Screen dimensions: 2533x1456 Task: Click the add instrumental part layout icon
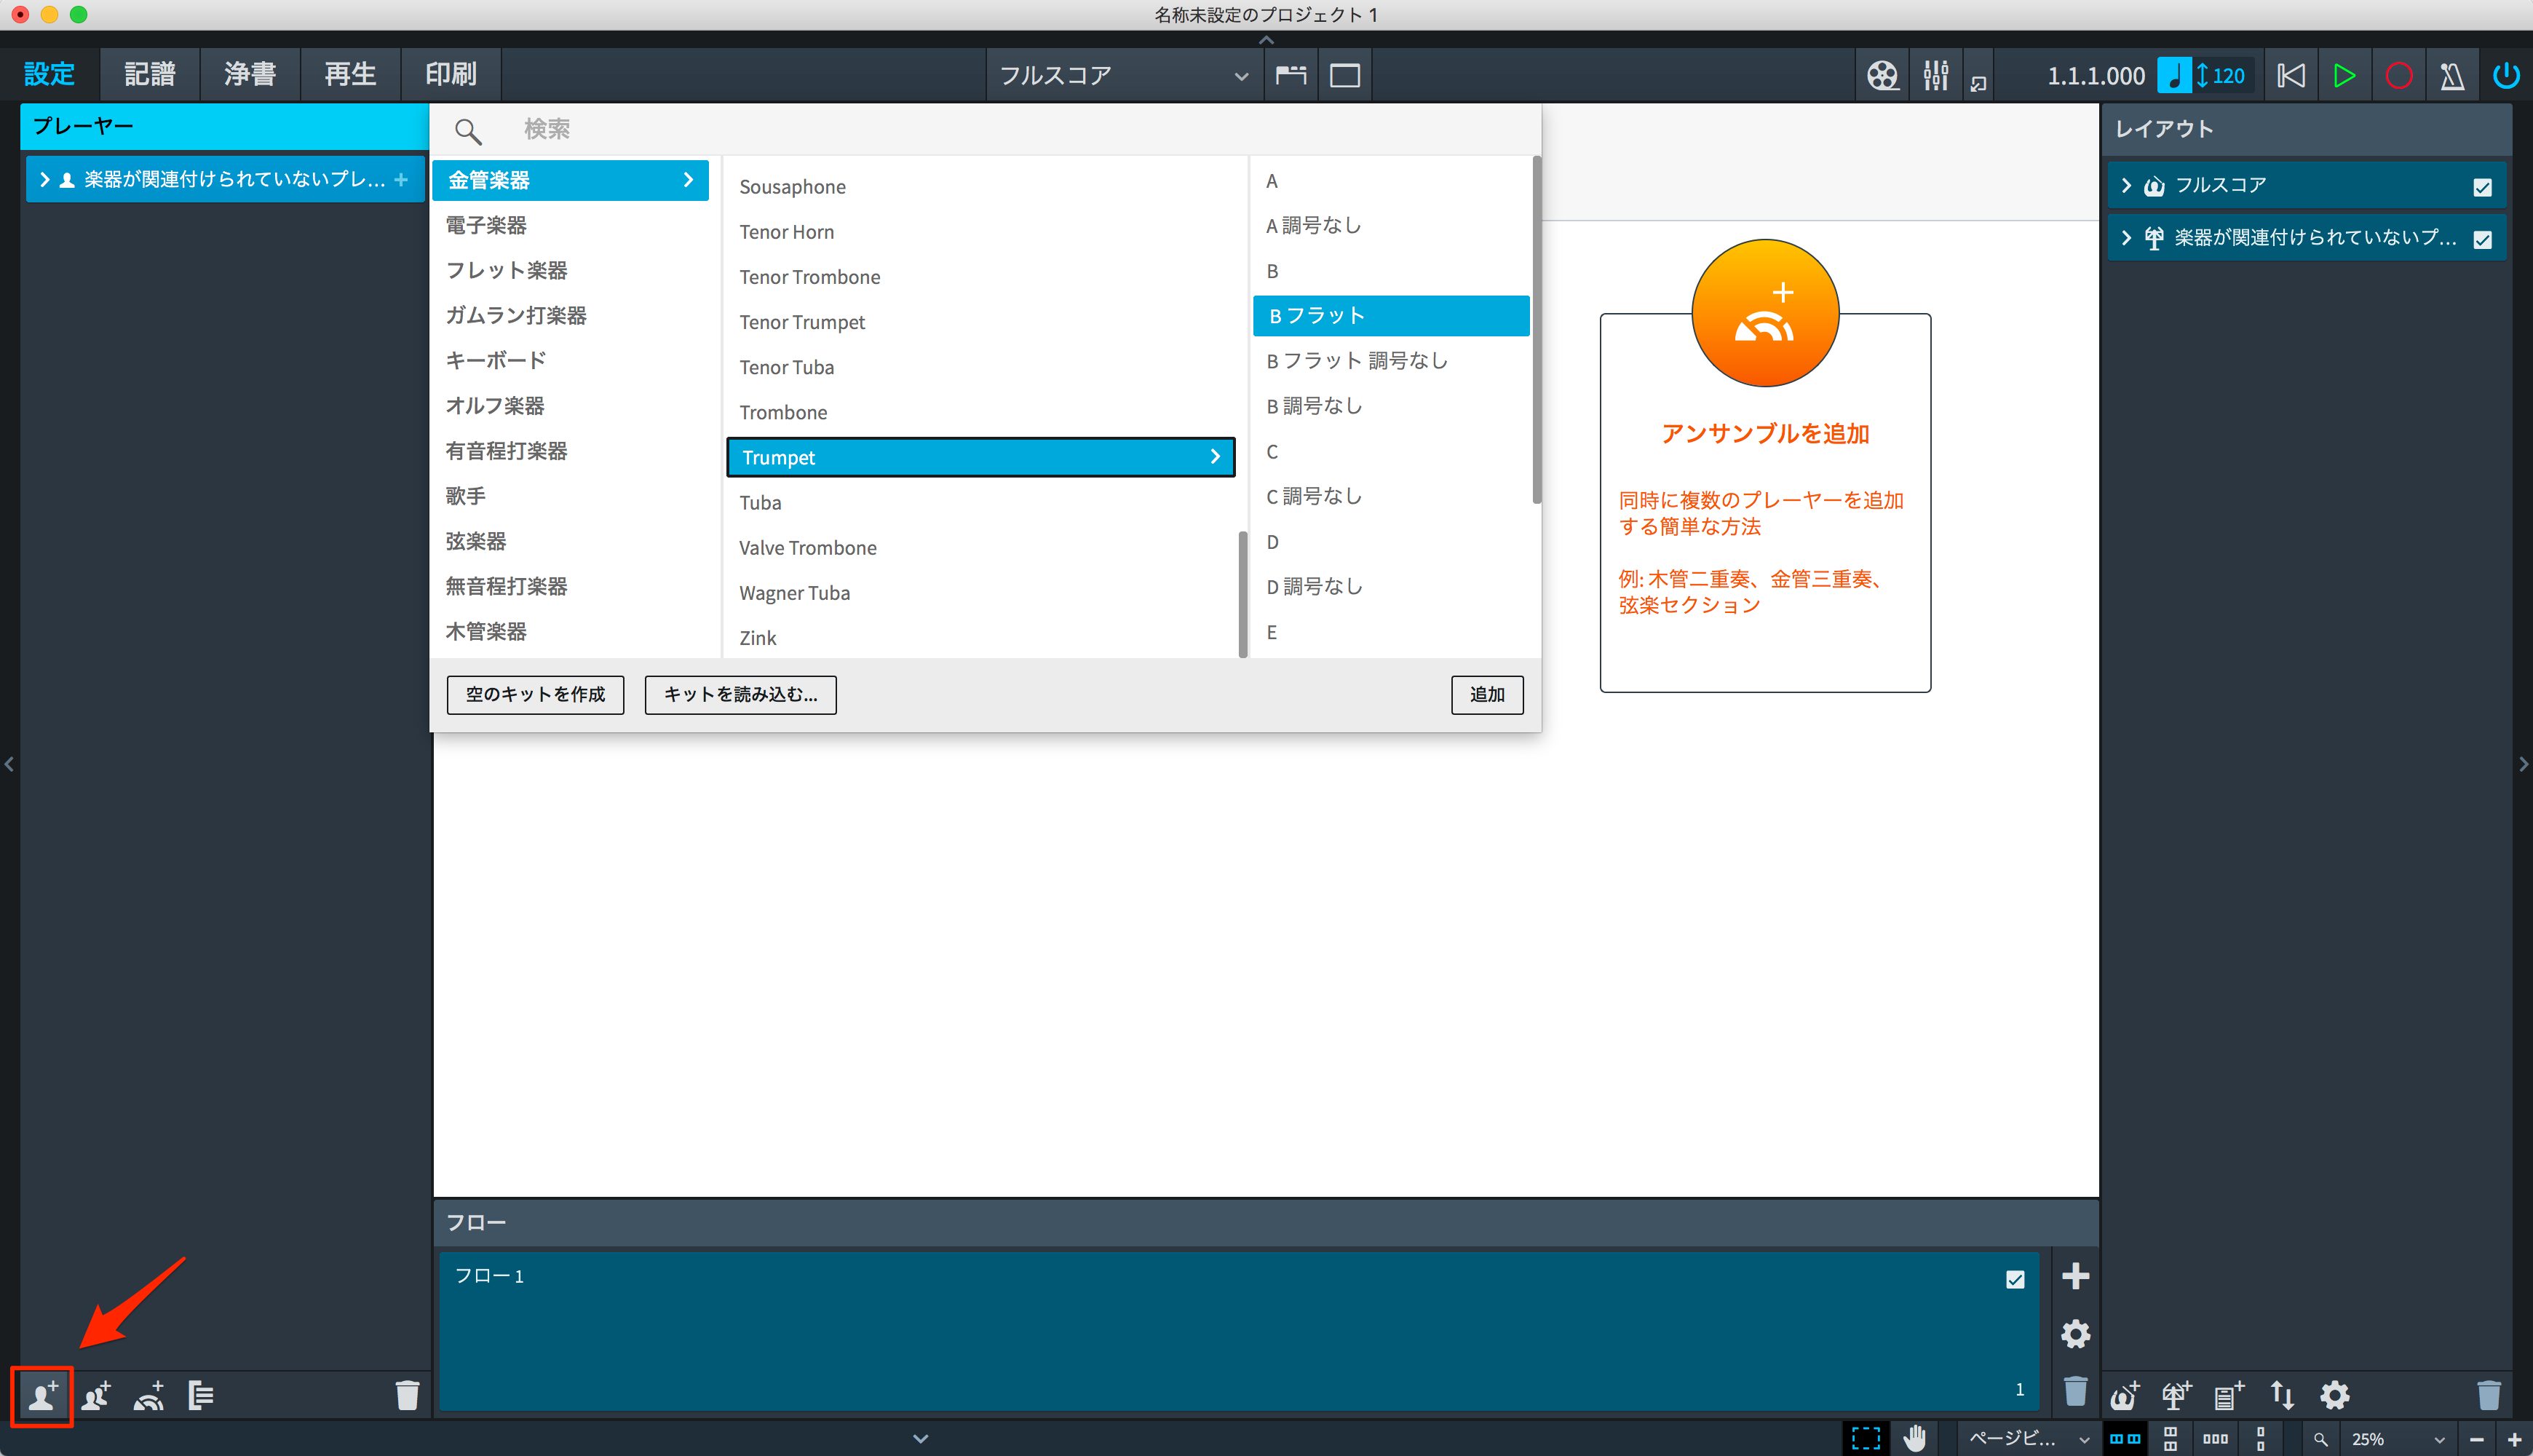coord(2176,1395)
